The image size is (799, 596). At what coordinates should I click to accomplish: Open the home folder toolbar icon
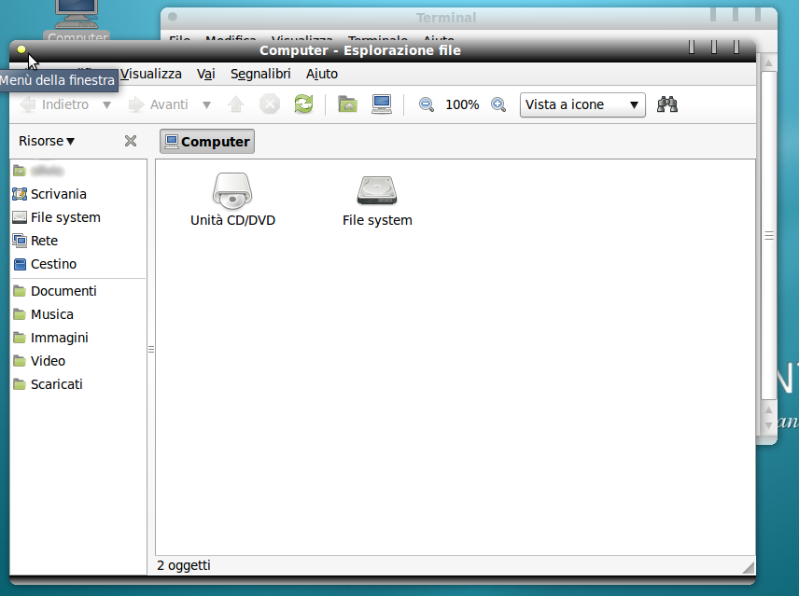click(347, 104)
